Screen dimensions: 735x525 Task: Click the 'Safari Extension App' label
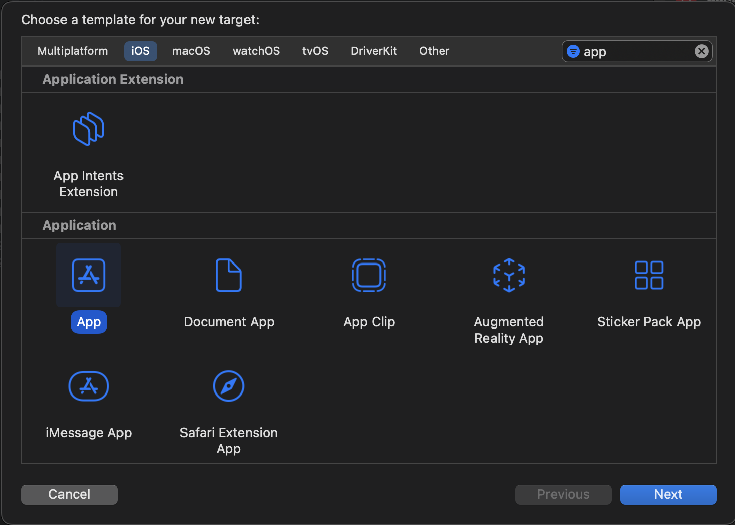(229, 441)
